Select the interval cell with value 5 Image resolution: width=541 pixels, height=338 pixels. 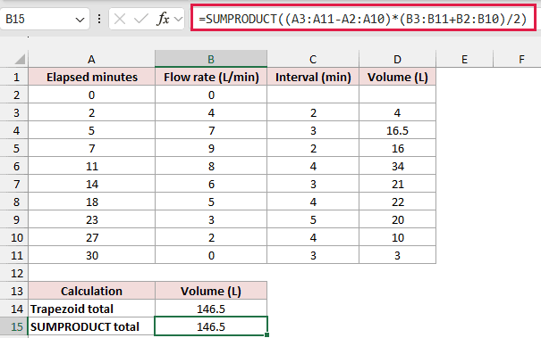click(x=313, y=220)
